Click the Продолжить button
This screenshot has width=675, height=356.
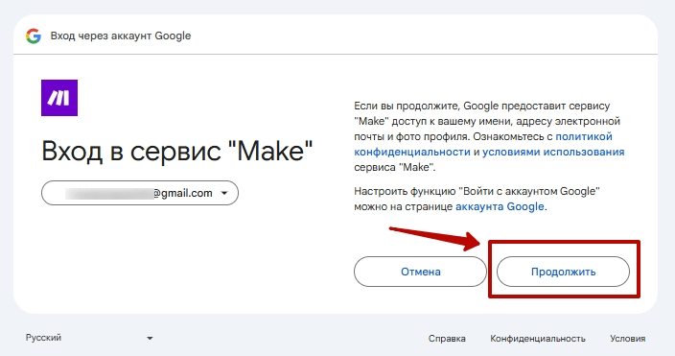[563, 272]
